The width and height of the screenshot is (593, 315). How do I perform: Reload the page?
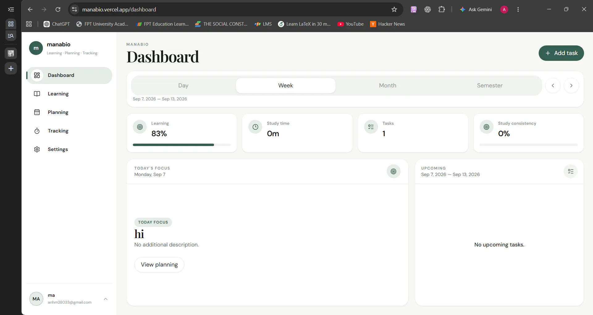point(58,10)
